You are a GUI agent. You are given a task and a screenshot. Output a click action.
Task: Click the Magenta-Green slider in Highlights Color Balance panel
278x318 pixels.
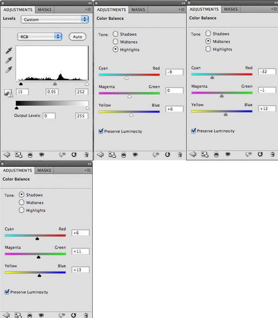129,93
